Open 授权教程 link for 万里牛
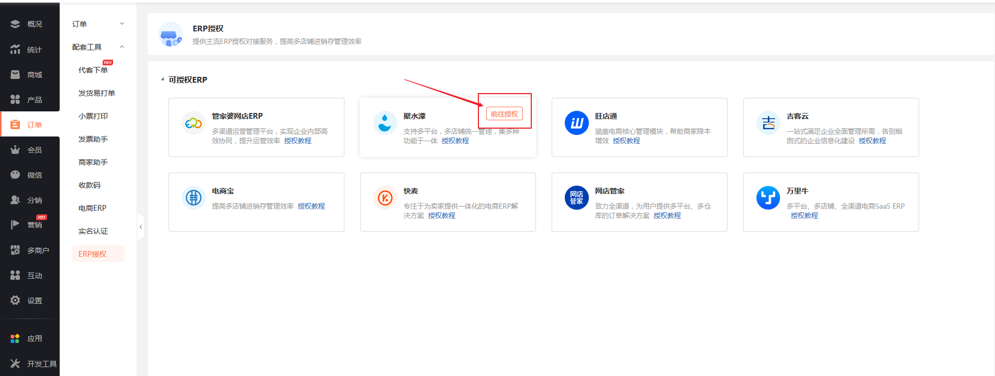 click(804, 215)
